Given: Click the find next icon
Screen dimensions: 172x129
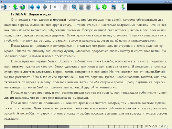Looking at the screenshot, I should click(x=88, y=7).
